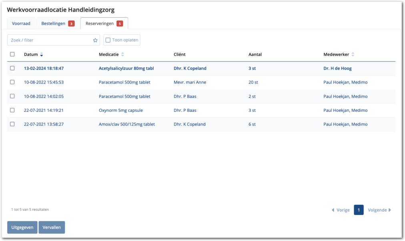The height and width of the screenshot is (241, 405).
Task: Open the Bestellingen tab
Action: [53, 24]
